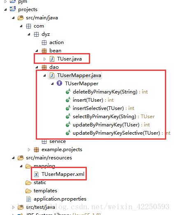Select the static folder label
Viewport: 174px width, 215px height.
coord(40,182)
